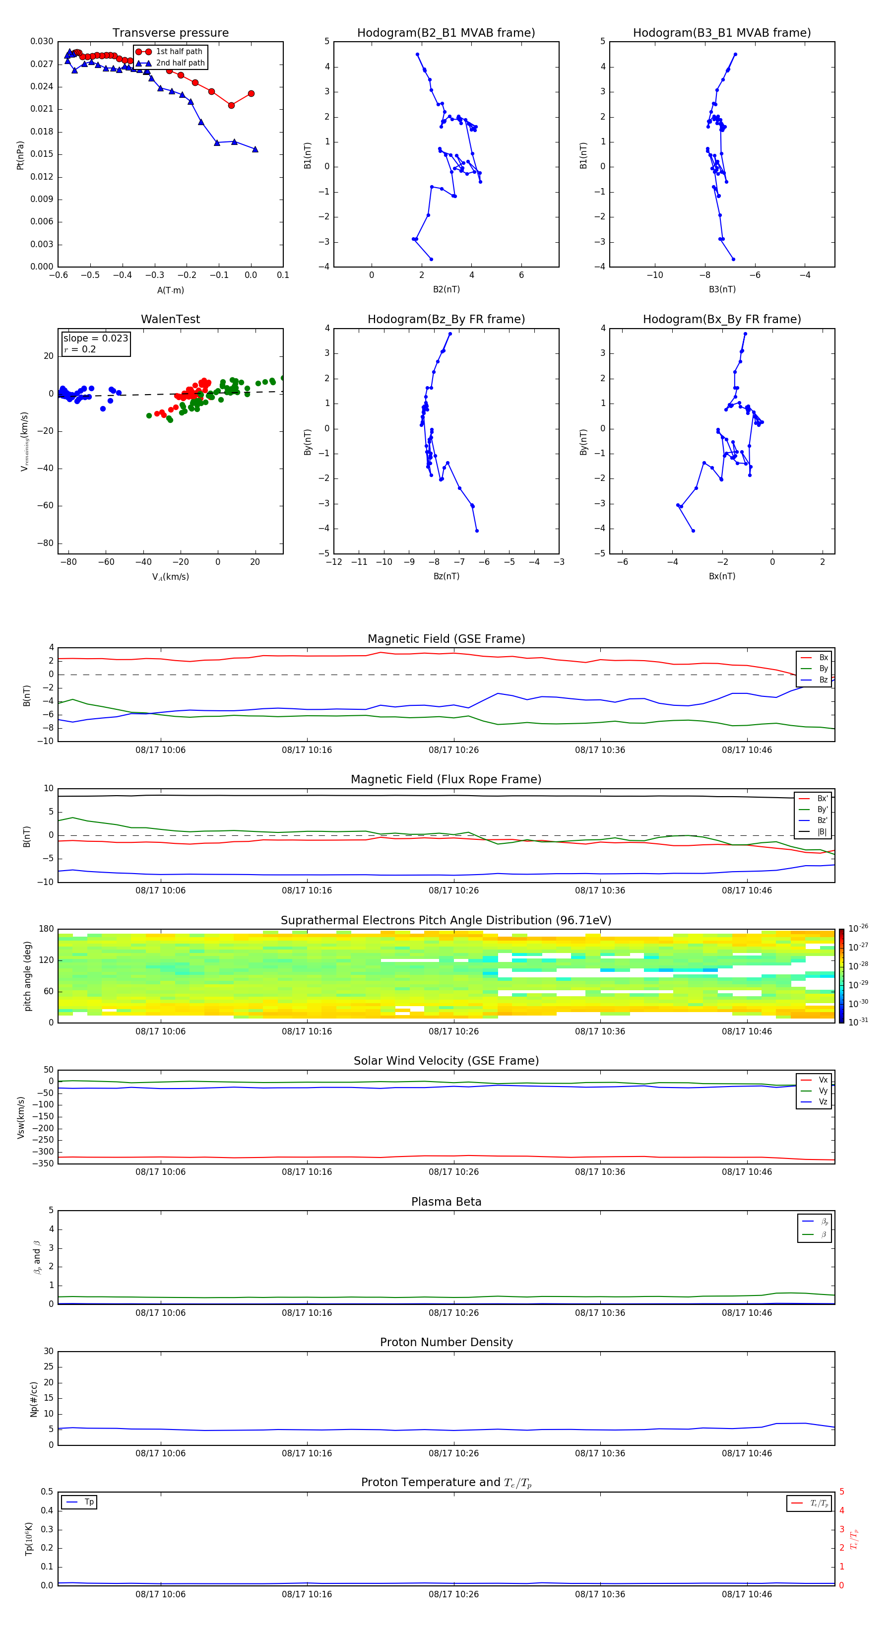Click 'Hodogram(B2_B1 MVAB frame)' title
The width and height of the screenshot is (893, 1638).
coord(446,32)
